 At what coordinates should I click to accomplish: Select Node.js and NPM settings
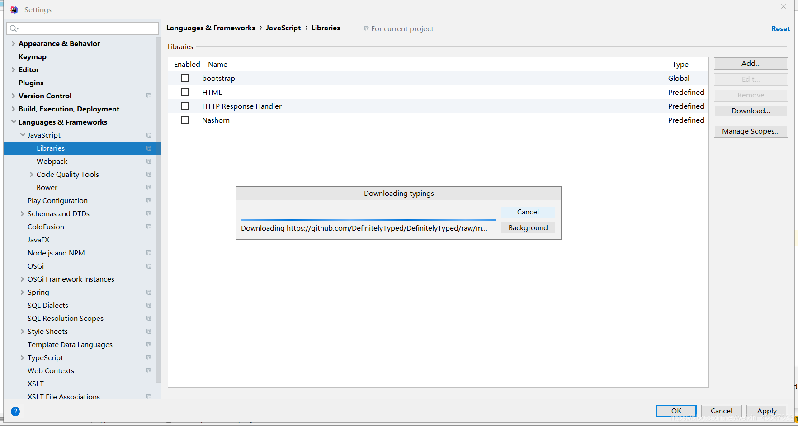tap(56, 253)
